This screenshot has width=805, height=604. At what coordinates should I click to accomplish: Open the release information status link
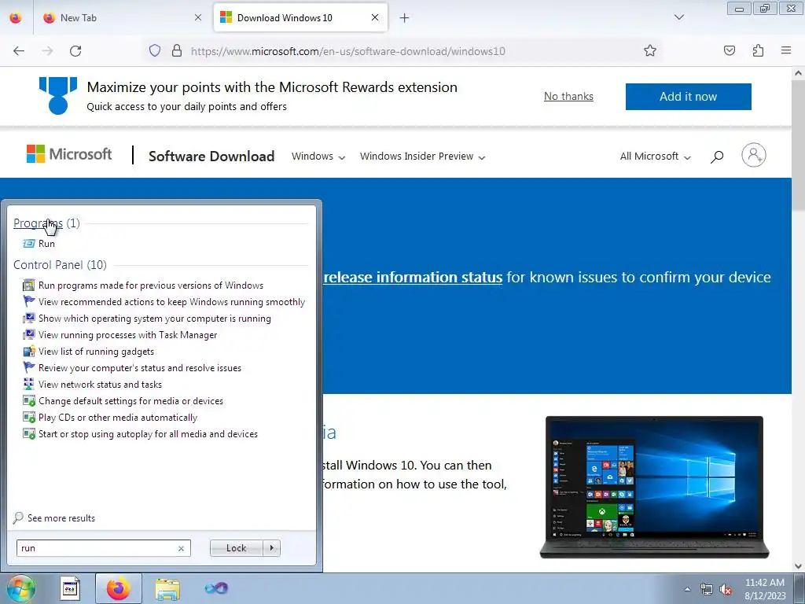click(x=413, y=278)
